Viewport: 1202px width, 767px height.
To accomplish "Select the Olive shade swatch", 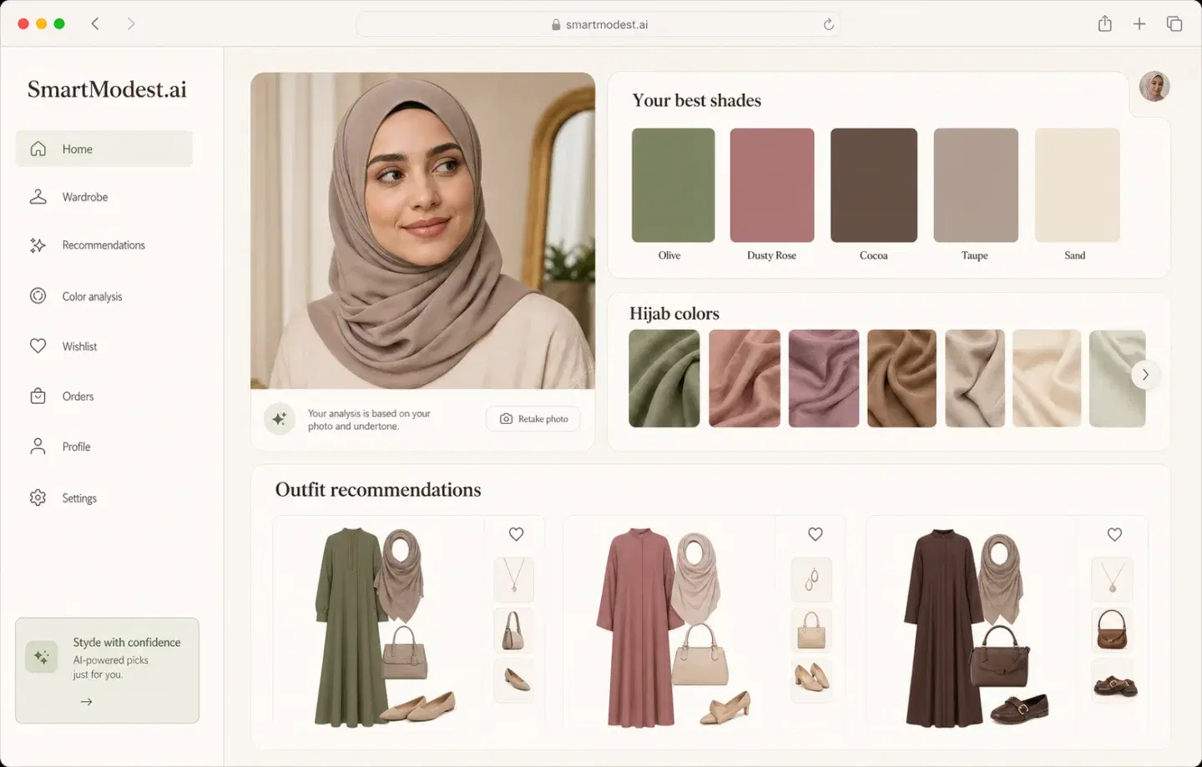I will pyautogui.click(x=674, y=185).
